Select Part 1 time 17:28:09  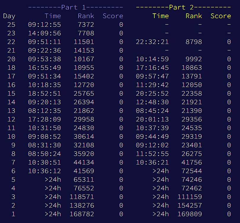point(44,119)
